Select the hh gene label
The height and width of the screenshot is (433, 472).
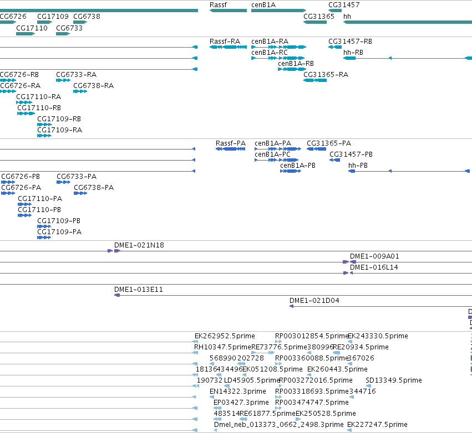coord(347,16)
